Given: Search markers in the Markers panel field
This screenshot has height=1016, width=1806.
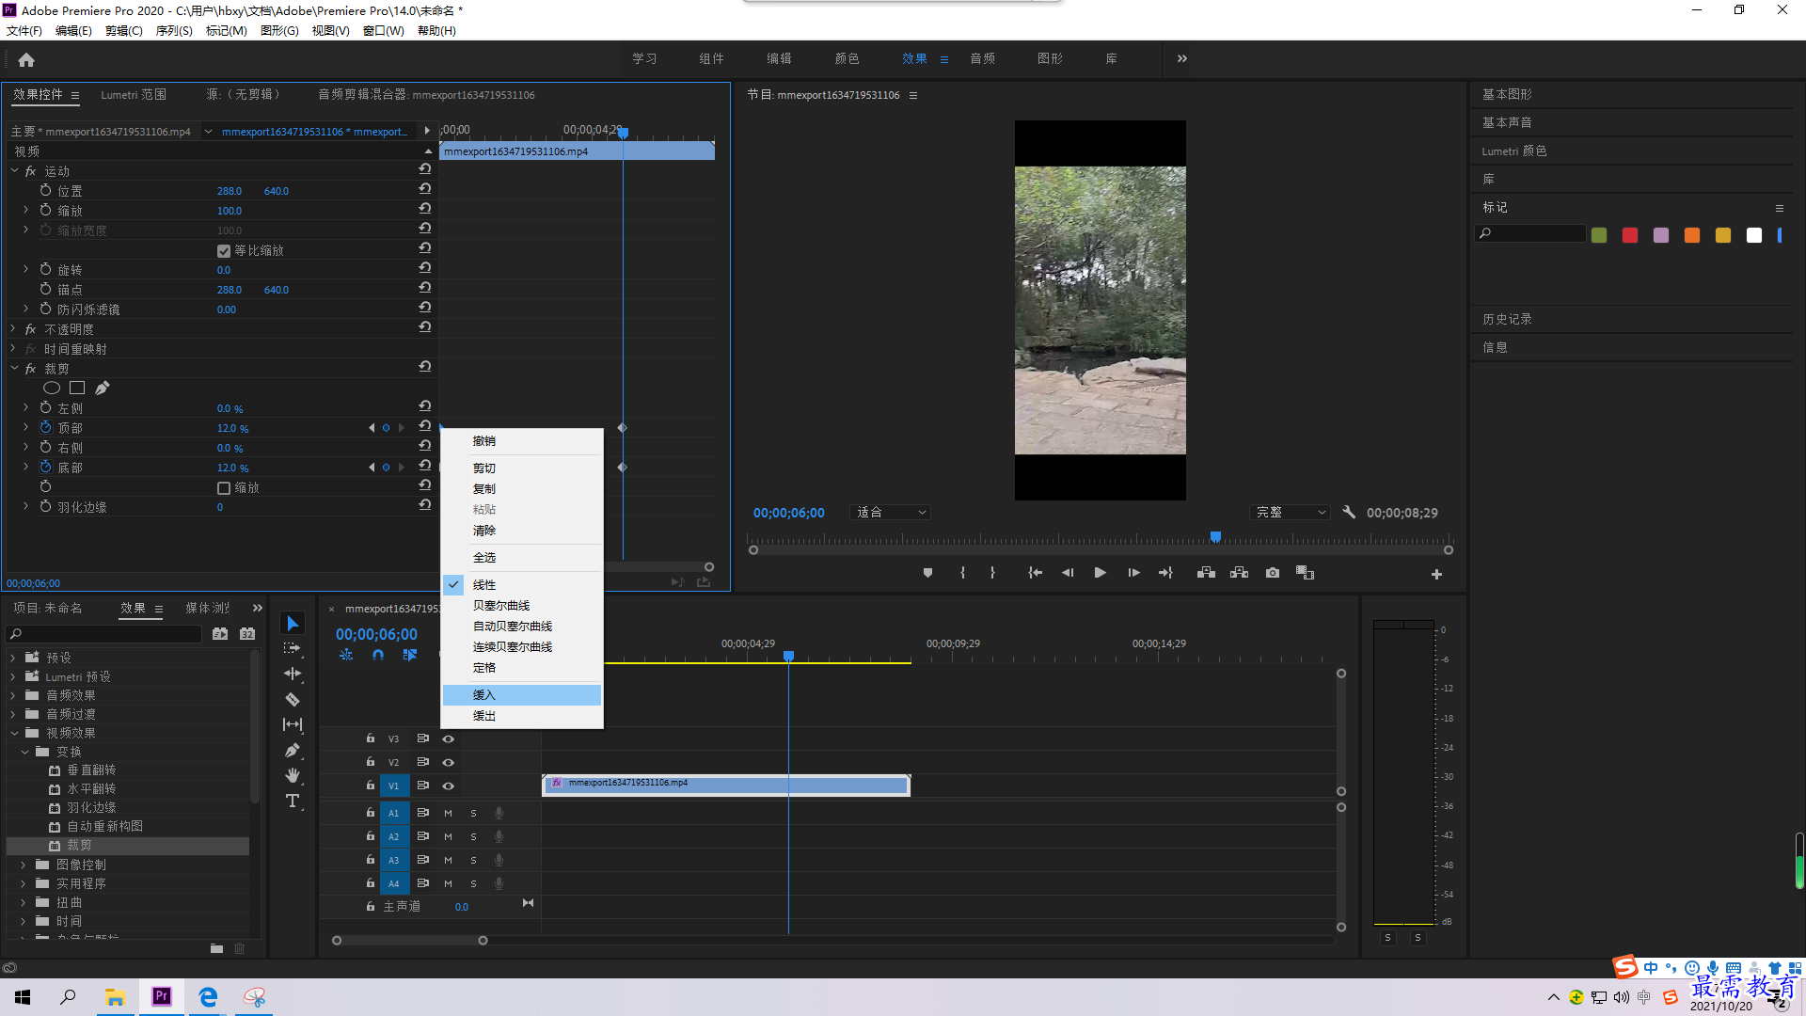Looking at the screenshot, I should click(x=1529, y=233).
